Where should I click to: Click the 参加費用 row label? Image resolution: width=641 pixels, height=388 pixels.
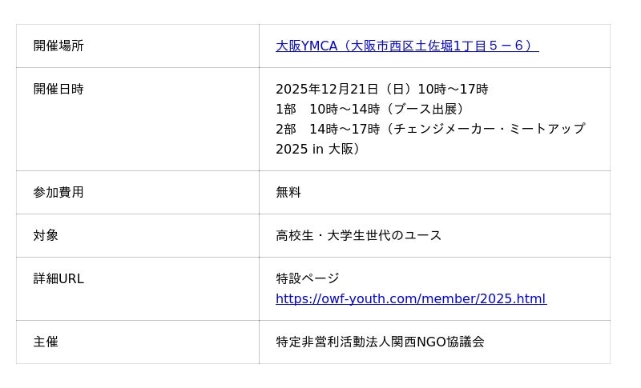(x=58, y=192)
